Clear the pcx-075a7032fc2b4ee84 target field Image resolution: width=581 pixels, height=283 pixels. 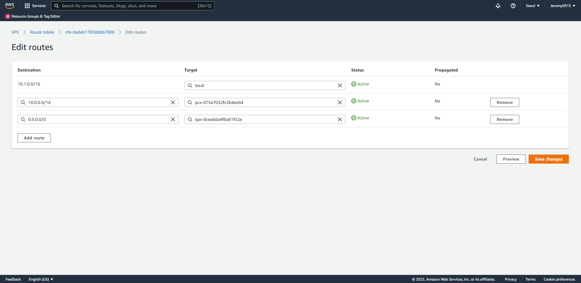(340, 102)
